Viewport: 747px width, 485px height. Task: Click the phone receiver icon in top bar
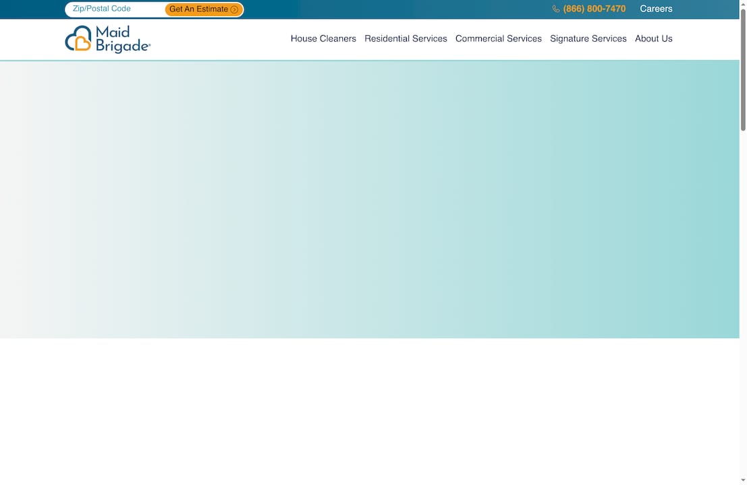(555, 9)
